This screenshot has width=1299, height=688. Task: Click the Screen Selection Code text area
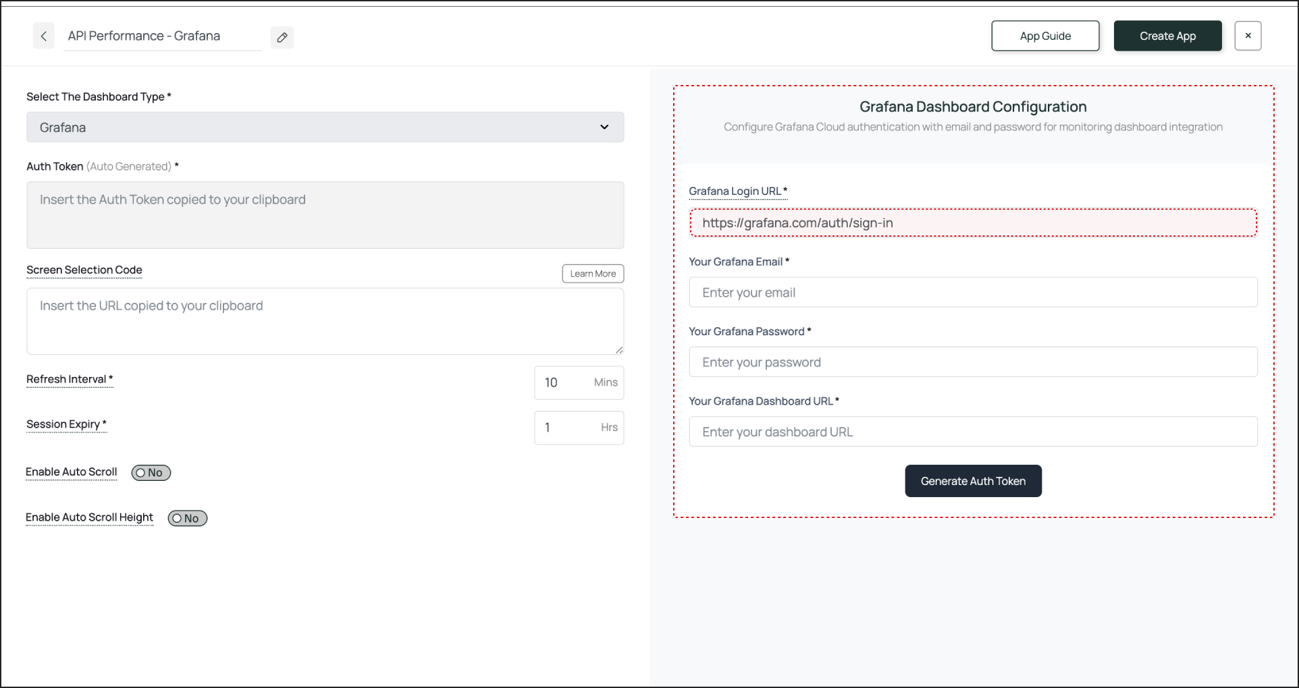(325, 322)
